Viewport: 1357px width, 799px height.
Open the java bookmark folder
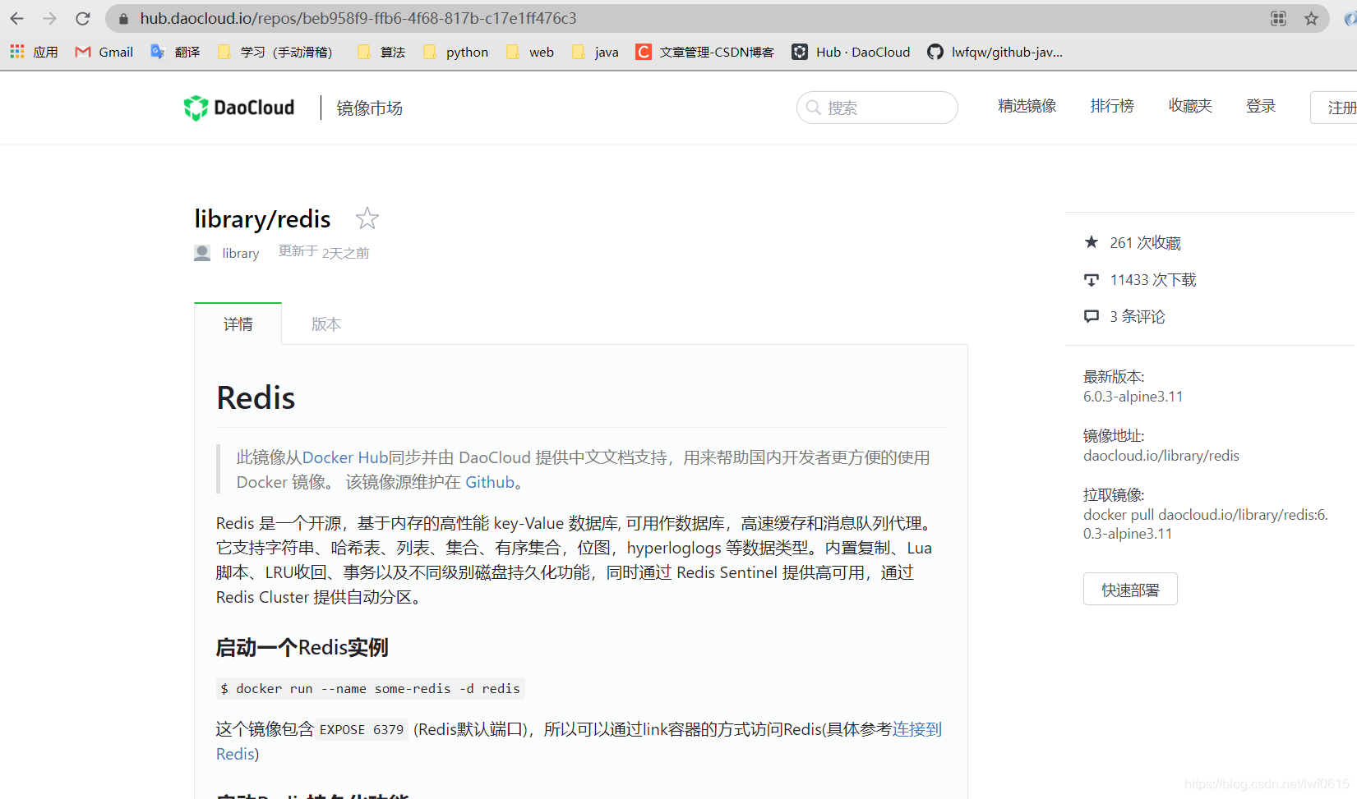[595, 52]
